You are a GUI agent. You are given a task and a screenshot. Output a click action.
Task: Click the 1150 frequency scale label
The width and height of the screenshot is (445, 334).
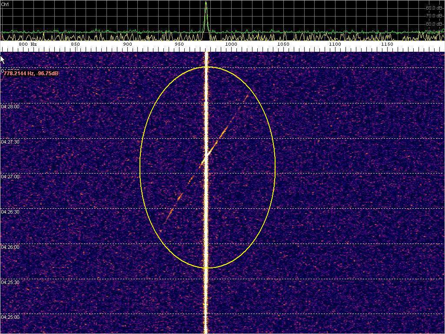coord(387,44)
